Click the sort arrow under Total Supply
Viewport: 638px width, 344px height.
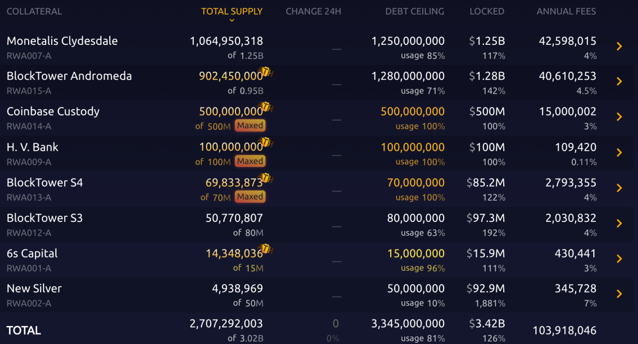click(232, 21)
